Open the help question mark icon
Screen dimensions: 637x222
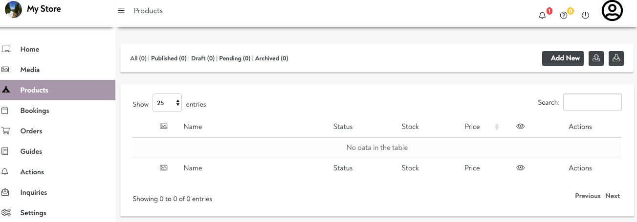pyautogui.click(x=564, y=15)
